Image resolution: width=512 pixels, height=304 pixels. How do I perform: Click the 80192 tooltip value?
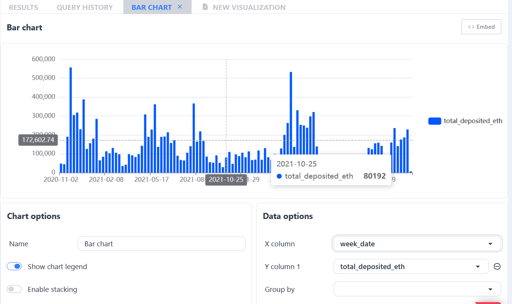click(375, 176)
